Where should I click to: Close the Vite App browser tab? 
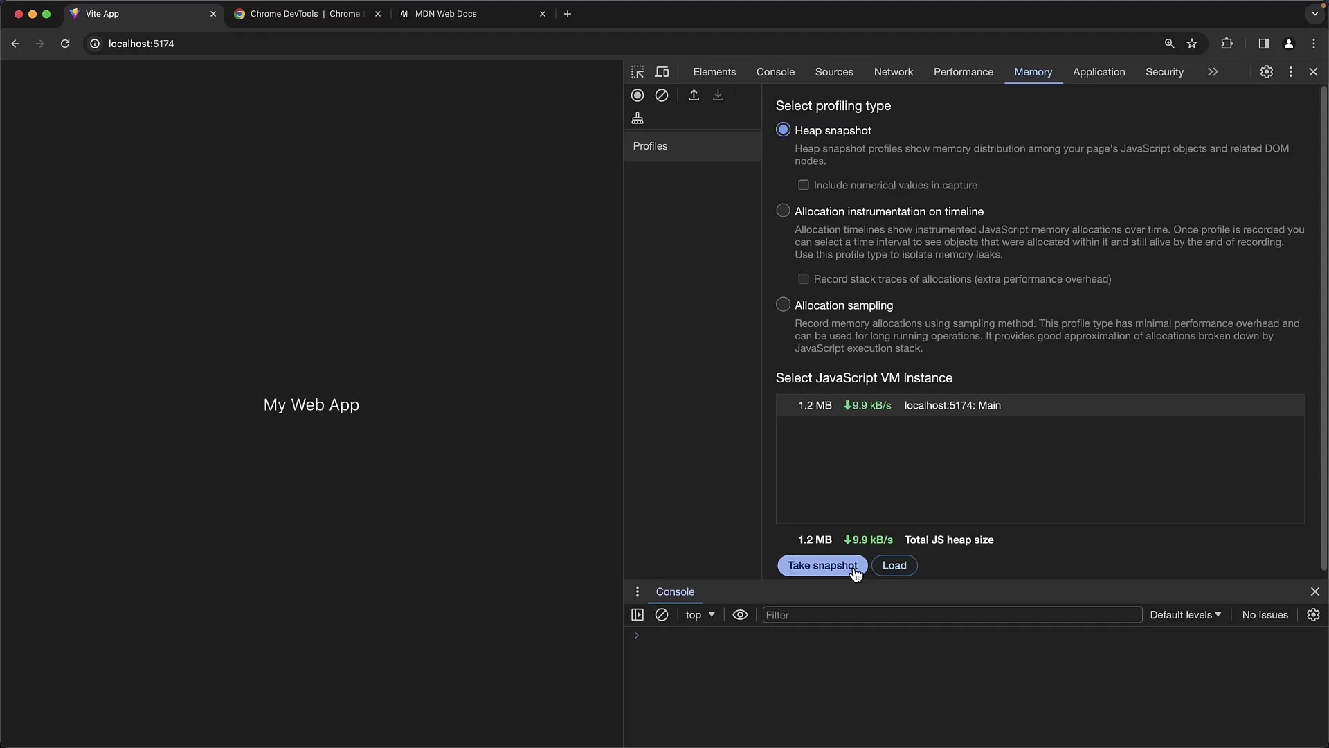tap(213, 14)
